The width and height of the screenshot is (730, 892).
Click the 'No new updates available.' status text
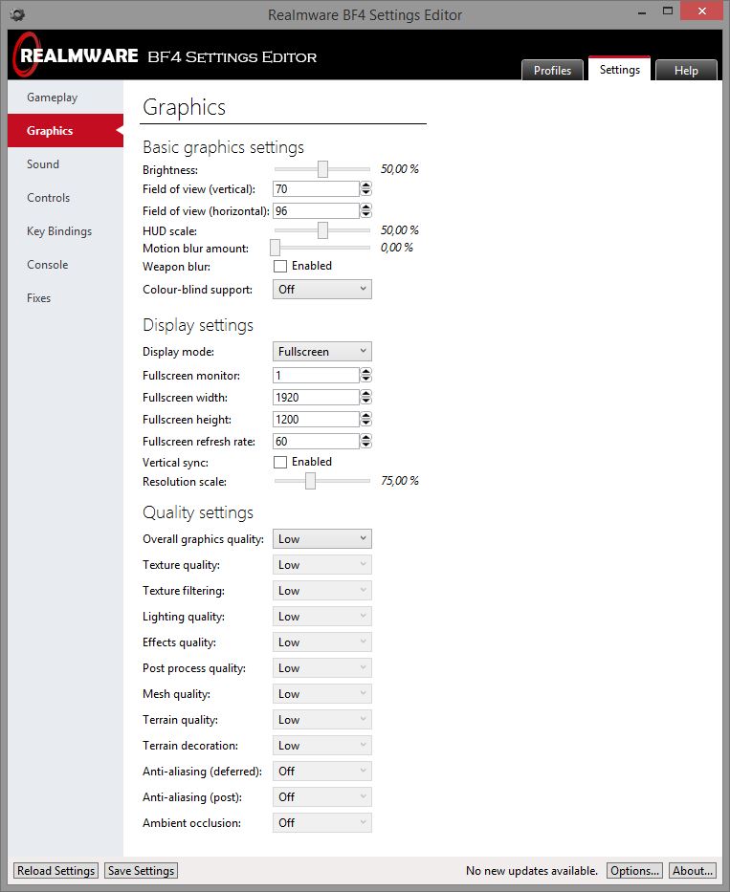[x=532, y=871]
